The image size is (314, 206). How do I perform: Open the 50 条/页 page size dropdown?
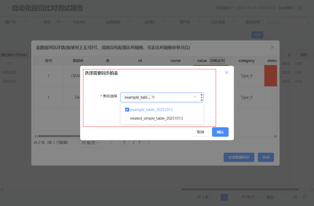[250, 197]
